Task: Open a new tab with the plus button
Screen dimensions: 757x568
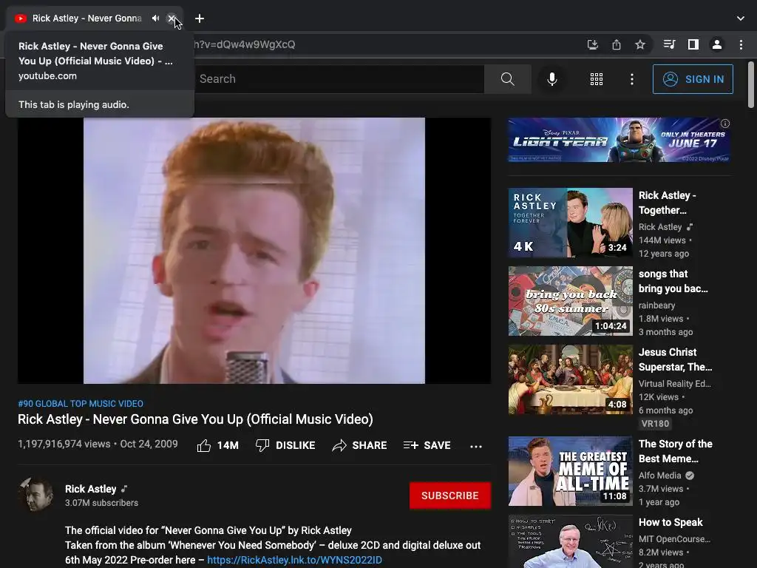Action: [x=200, y=18]
